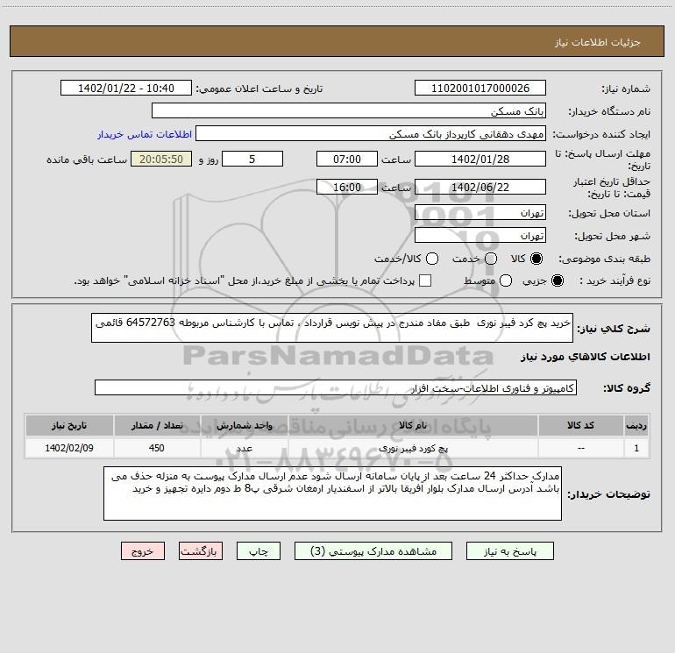Click the گروه کالا field
This screenshot has height=653, width=675.
pyautogui.click(x=336, y=387)
